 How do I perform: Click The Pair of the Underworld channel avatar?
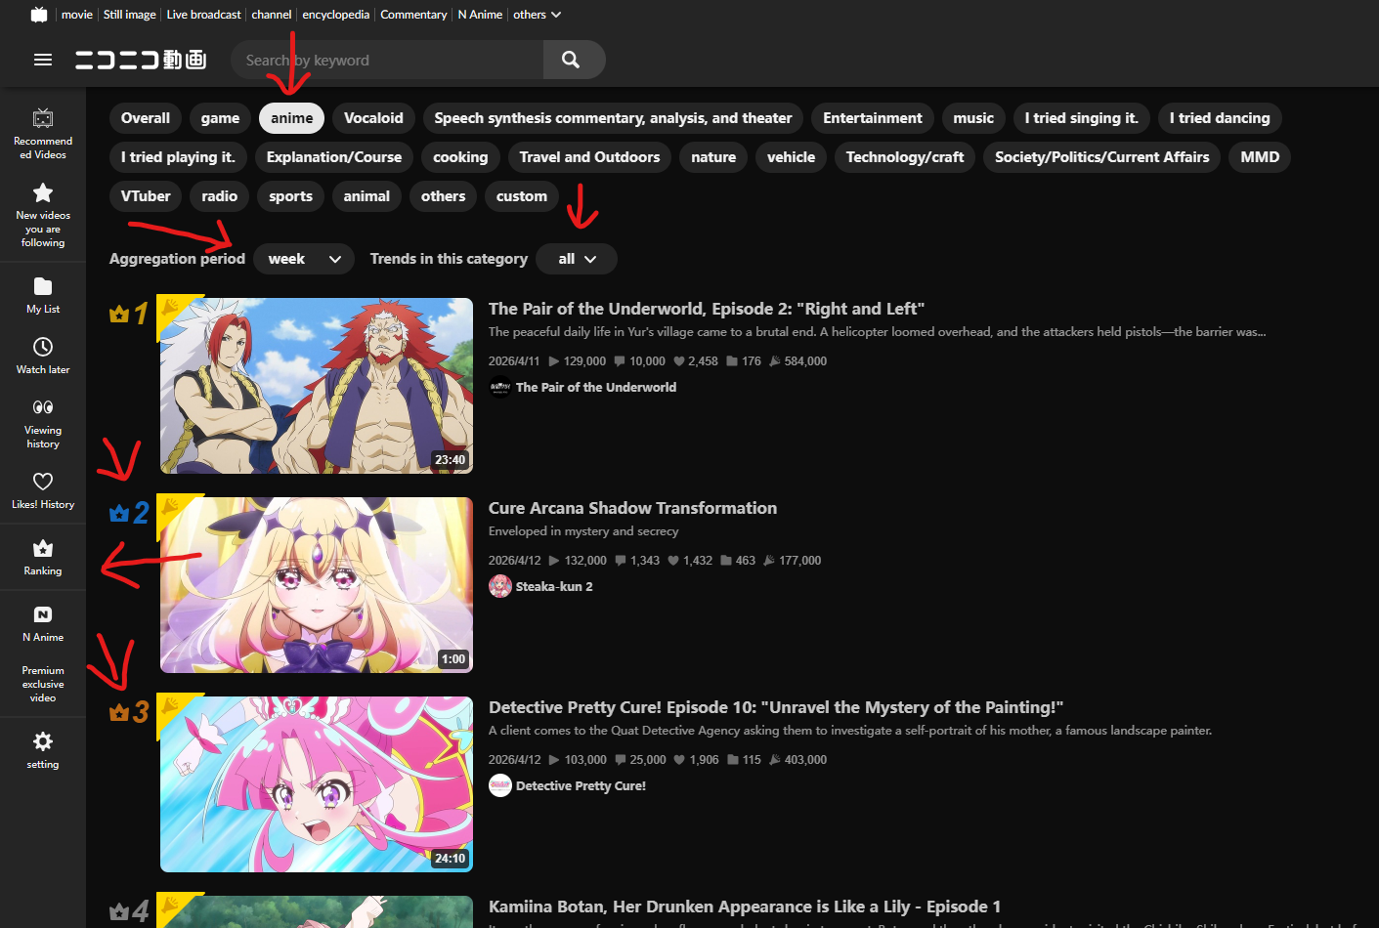pos(500,387)
